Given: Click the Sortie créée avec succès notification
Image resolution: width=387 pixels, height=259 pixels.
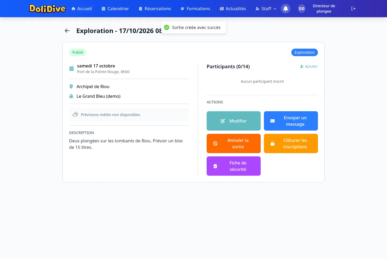Looking at the screenshot, I should pos(193,27).
